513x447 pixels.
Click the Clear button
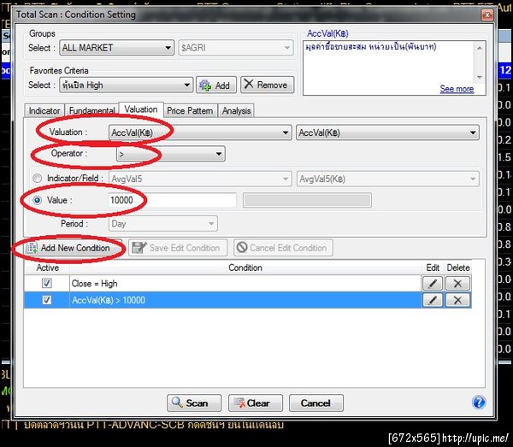[x=255, y=403]
